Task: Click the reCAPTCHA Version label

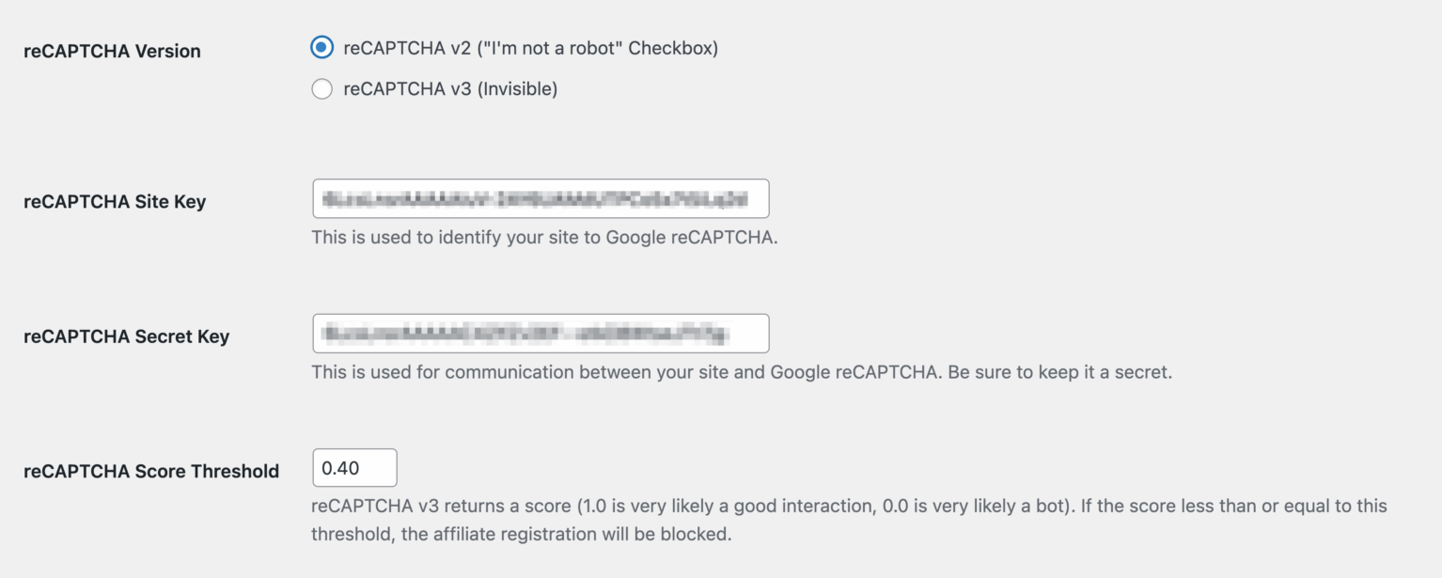Action: pyautogui.click(x=112, y=51)
